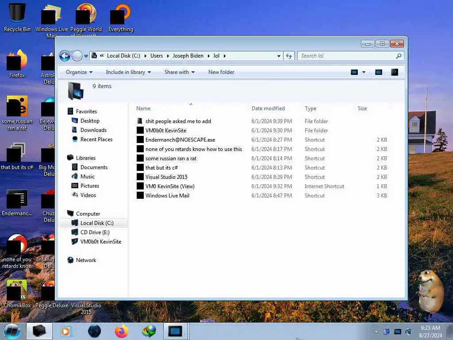
Task: Click the Get help icon in toolbar
Action: coord(395,72)
